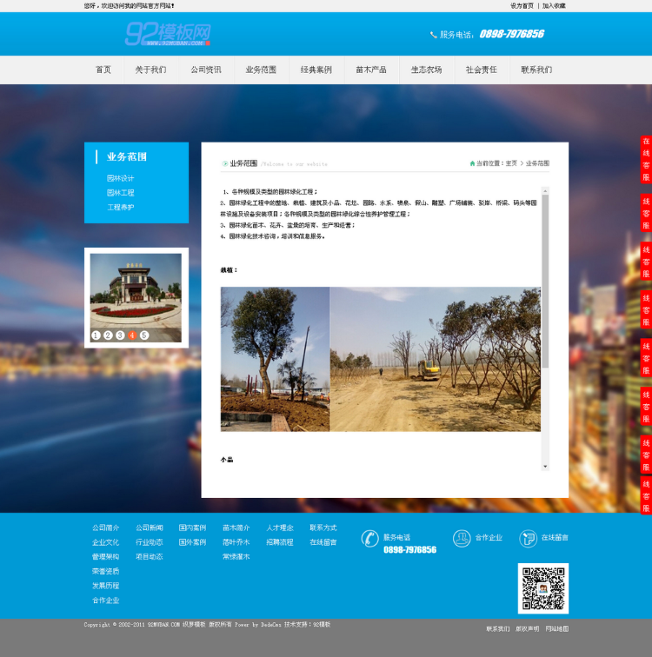This screenshot has height=657, width=652.
Task: Click the excavator field photo on right
Action: [436, 359]
